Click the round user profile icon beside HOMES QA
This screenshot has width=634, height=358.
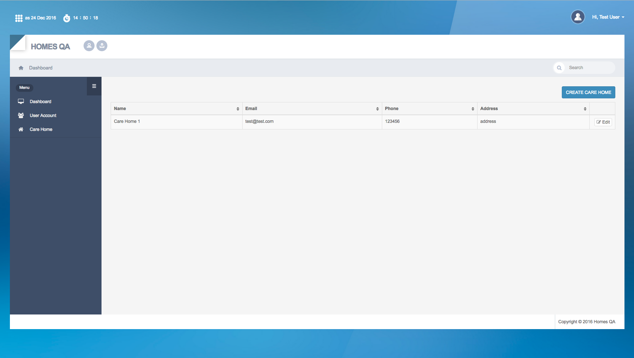89,46
